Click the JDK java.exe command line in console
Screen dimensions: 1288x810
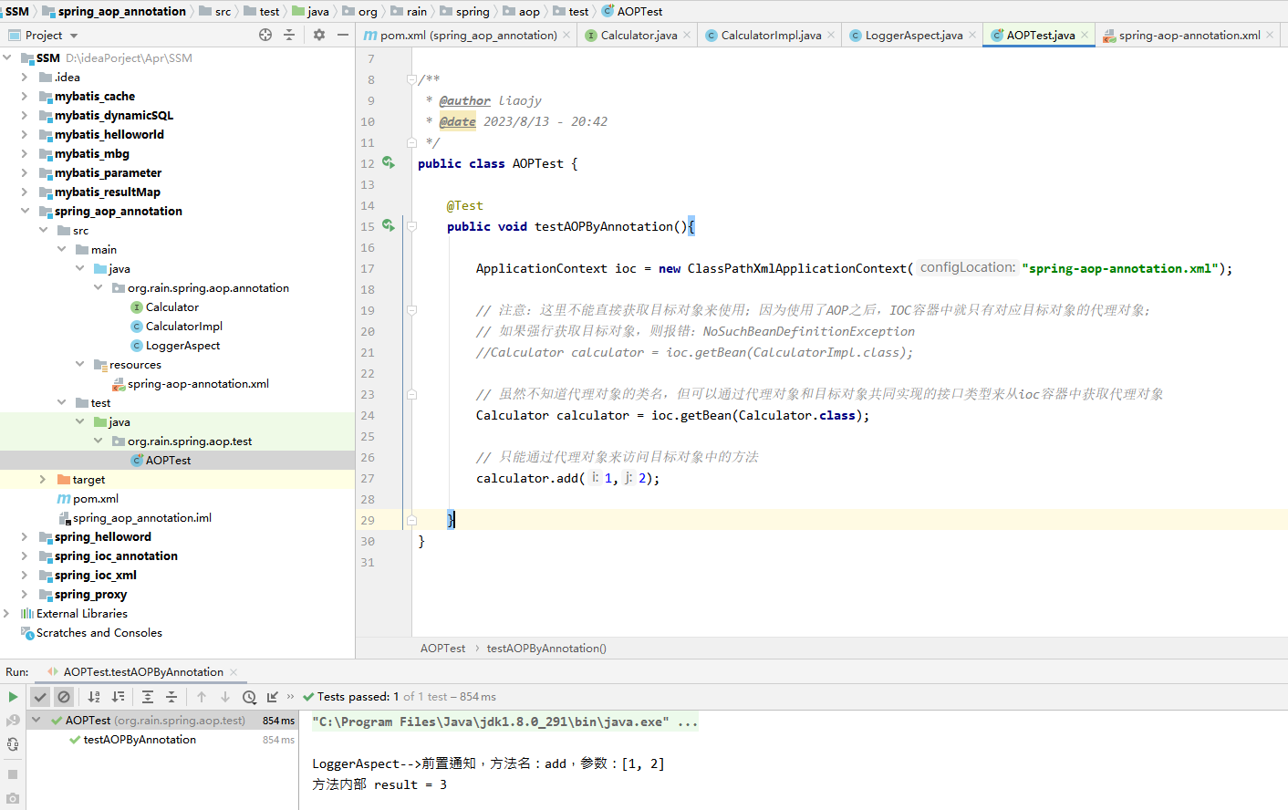[x=504, y=722]
